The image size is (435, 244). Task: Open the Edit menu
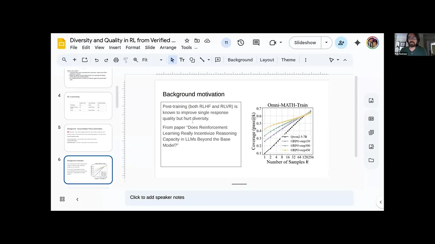coord(86,47)
